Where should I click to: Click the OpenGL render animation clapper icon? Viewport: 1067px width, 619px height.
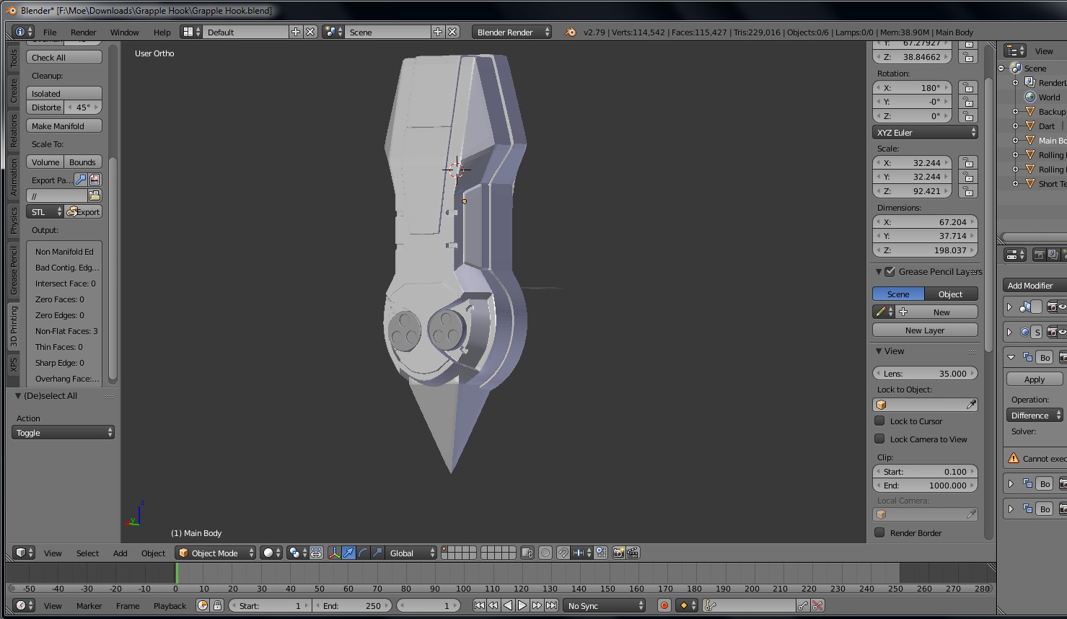(633, 553)
